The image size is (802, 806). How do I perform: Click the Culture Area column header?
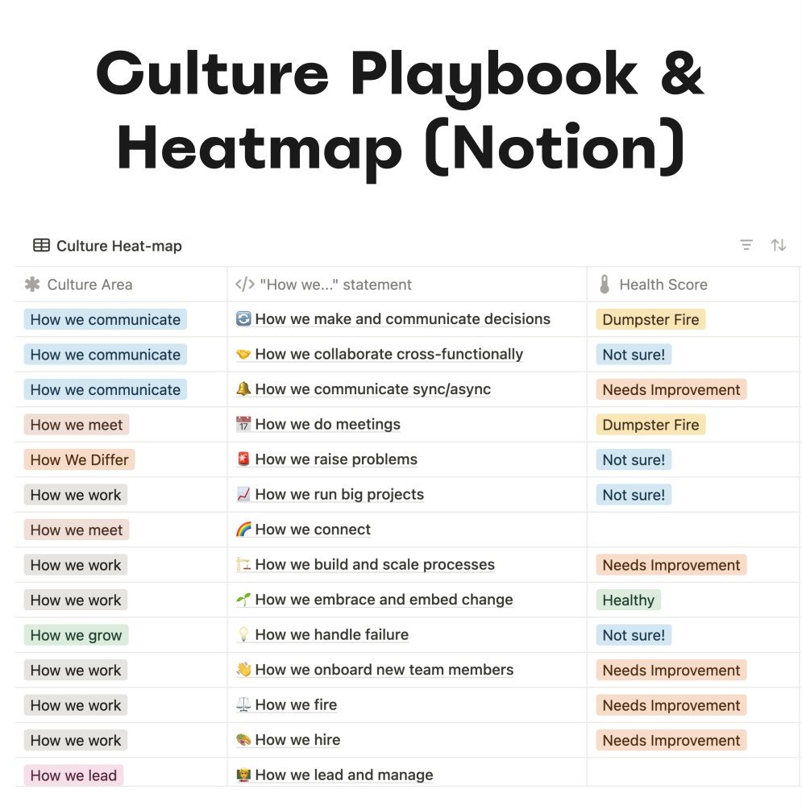pyautogui.click(x=122, y=285)
